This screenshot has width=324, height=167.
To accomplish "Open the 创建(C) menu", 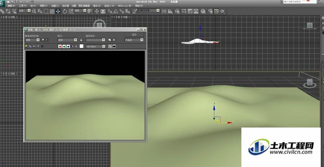I will coord(55,6).
